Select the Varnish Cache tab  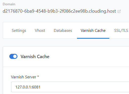[x=93, y=31]
